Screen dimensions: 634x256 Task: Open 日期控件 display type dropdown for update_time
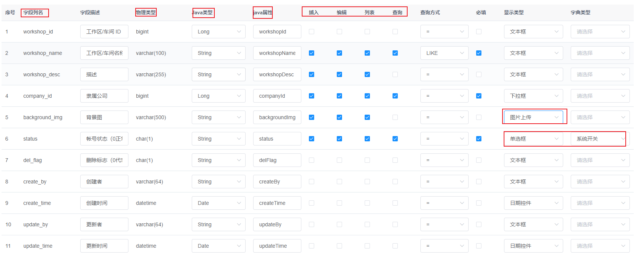533,246
